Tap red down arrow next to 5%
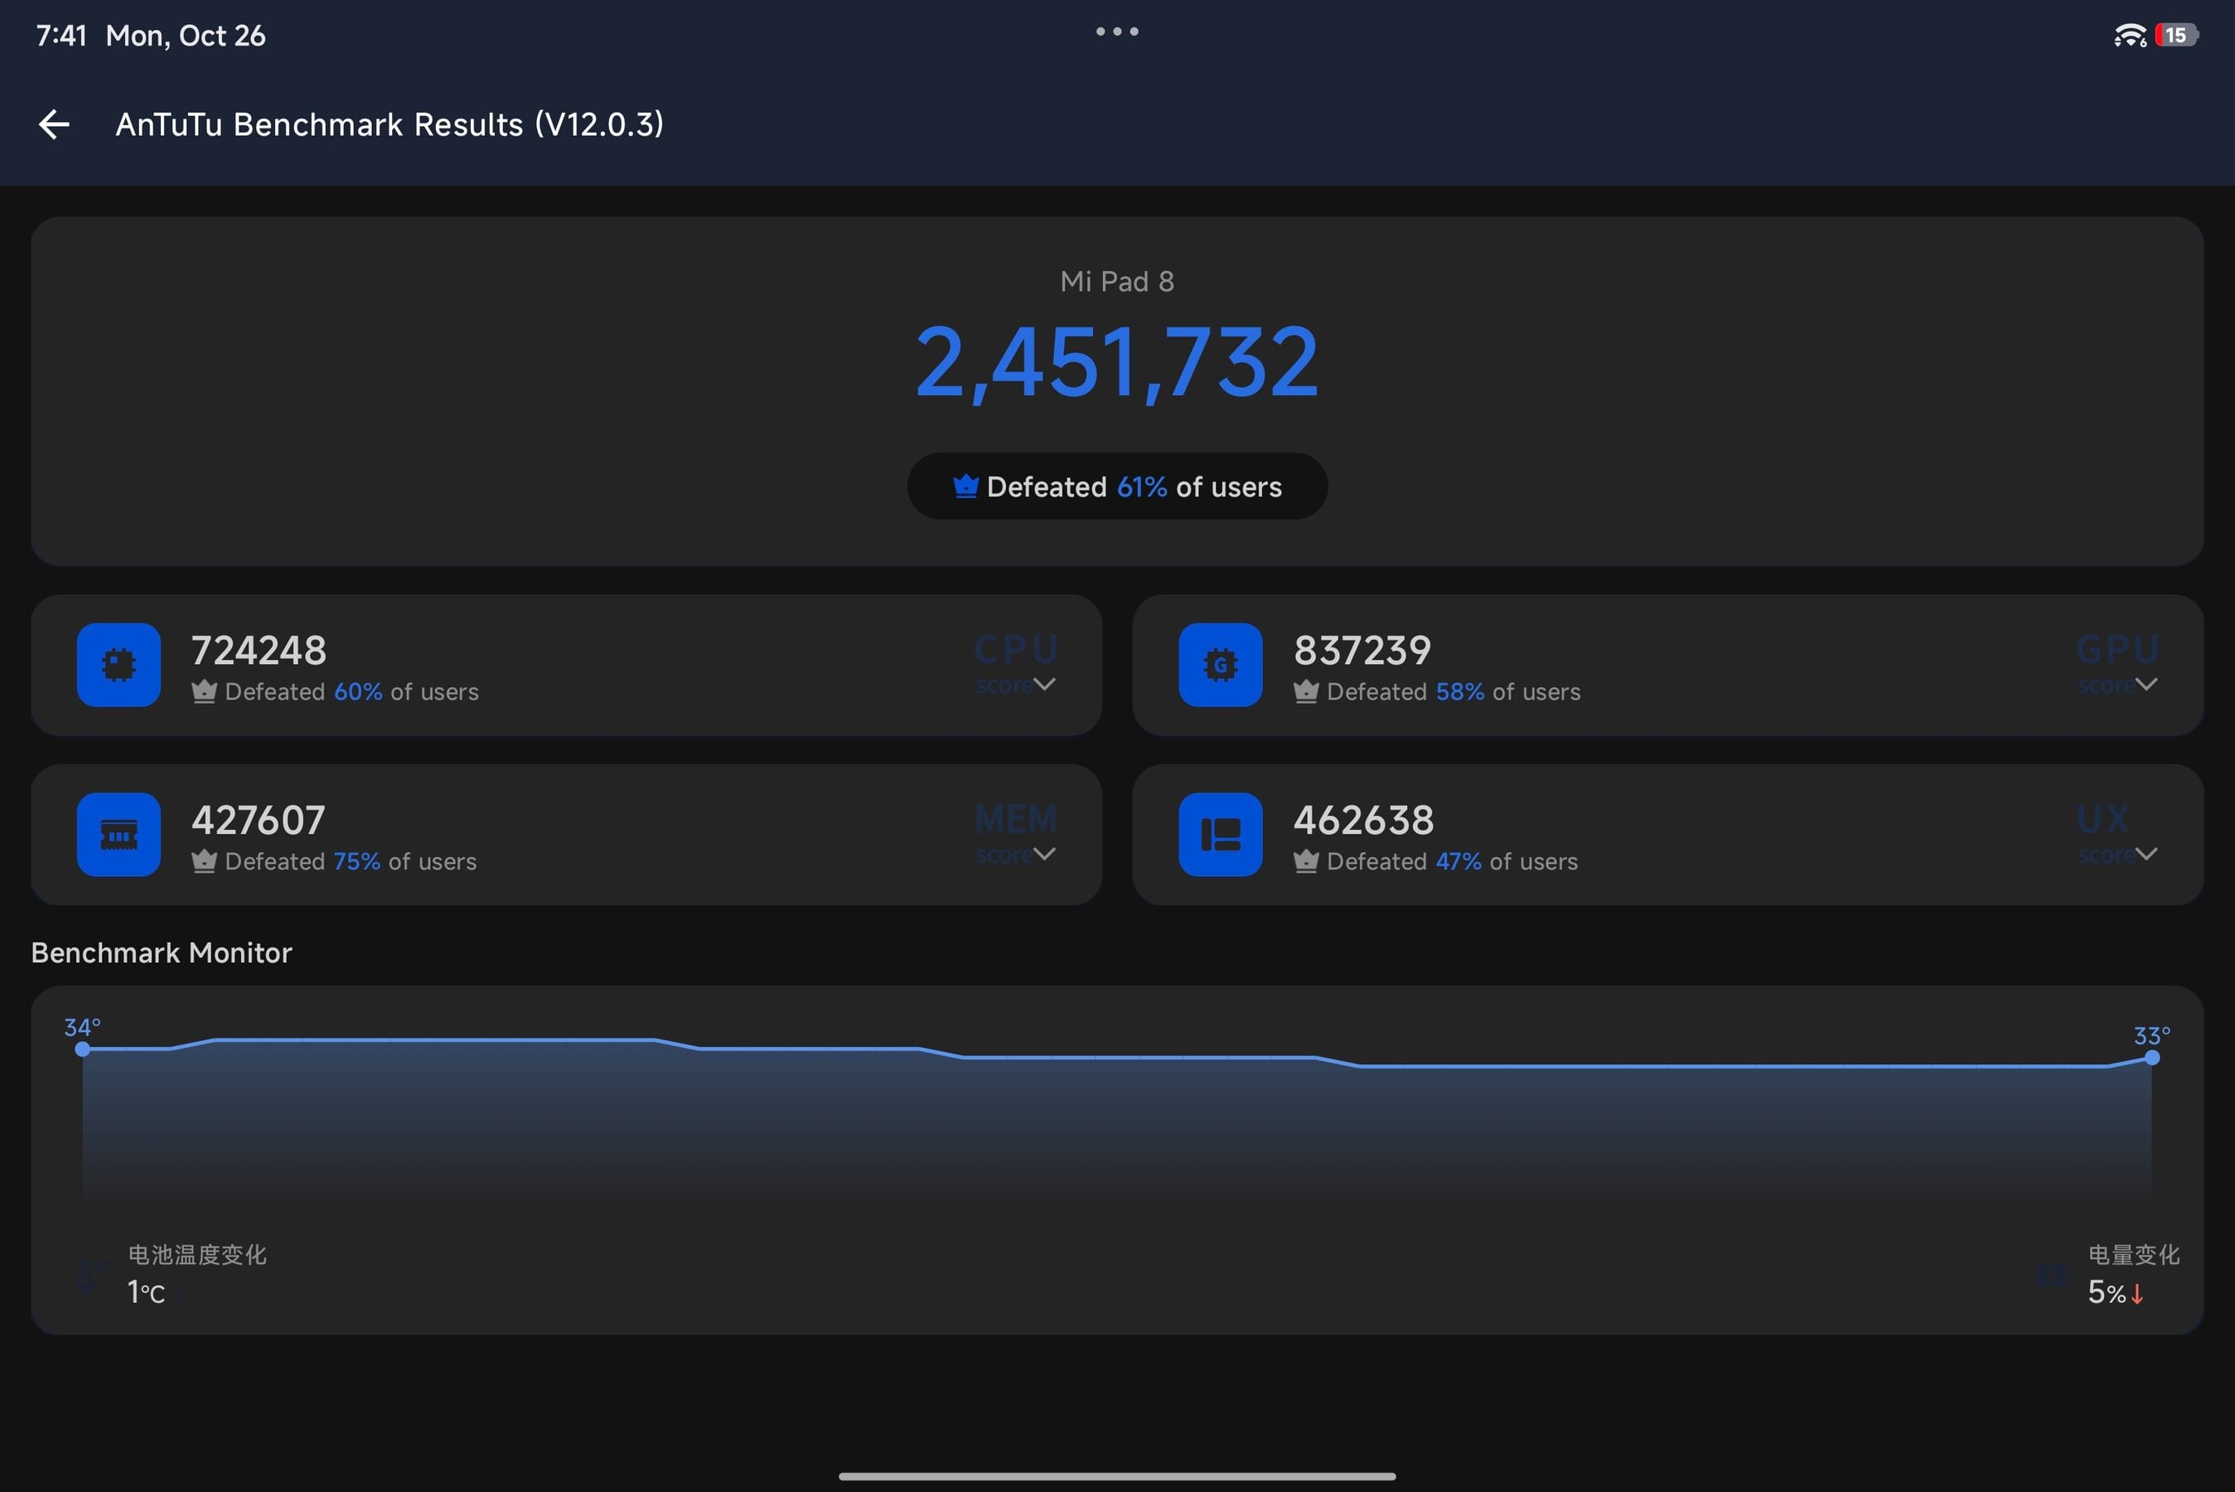The image size is (2235, 1492). (x=2137, y=1294)
